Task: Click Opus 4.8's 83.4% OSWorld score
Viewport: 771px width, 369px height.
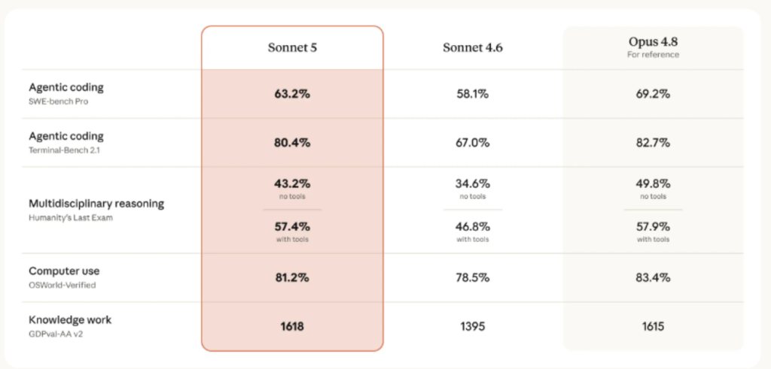Action: coord(653,278)
